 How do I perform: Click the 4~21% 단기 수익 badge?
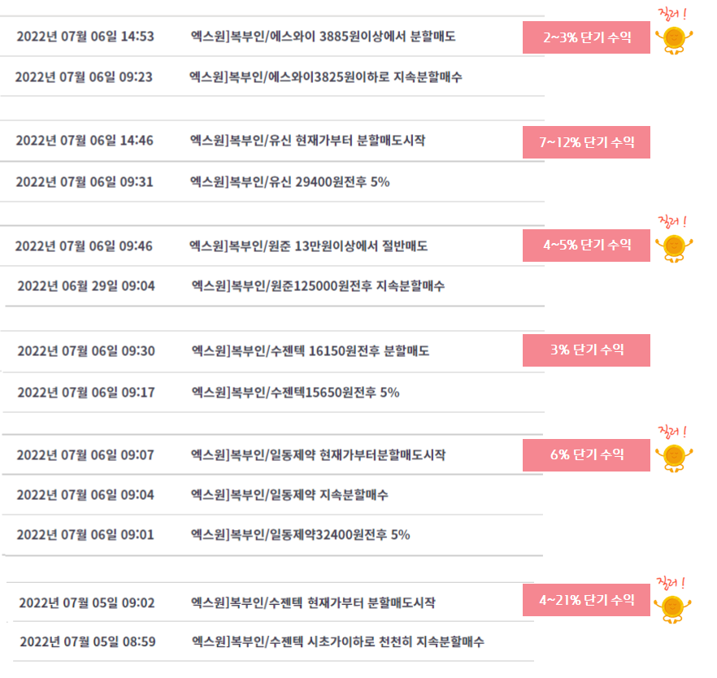click(x=586, y=600)
